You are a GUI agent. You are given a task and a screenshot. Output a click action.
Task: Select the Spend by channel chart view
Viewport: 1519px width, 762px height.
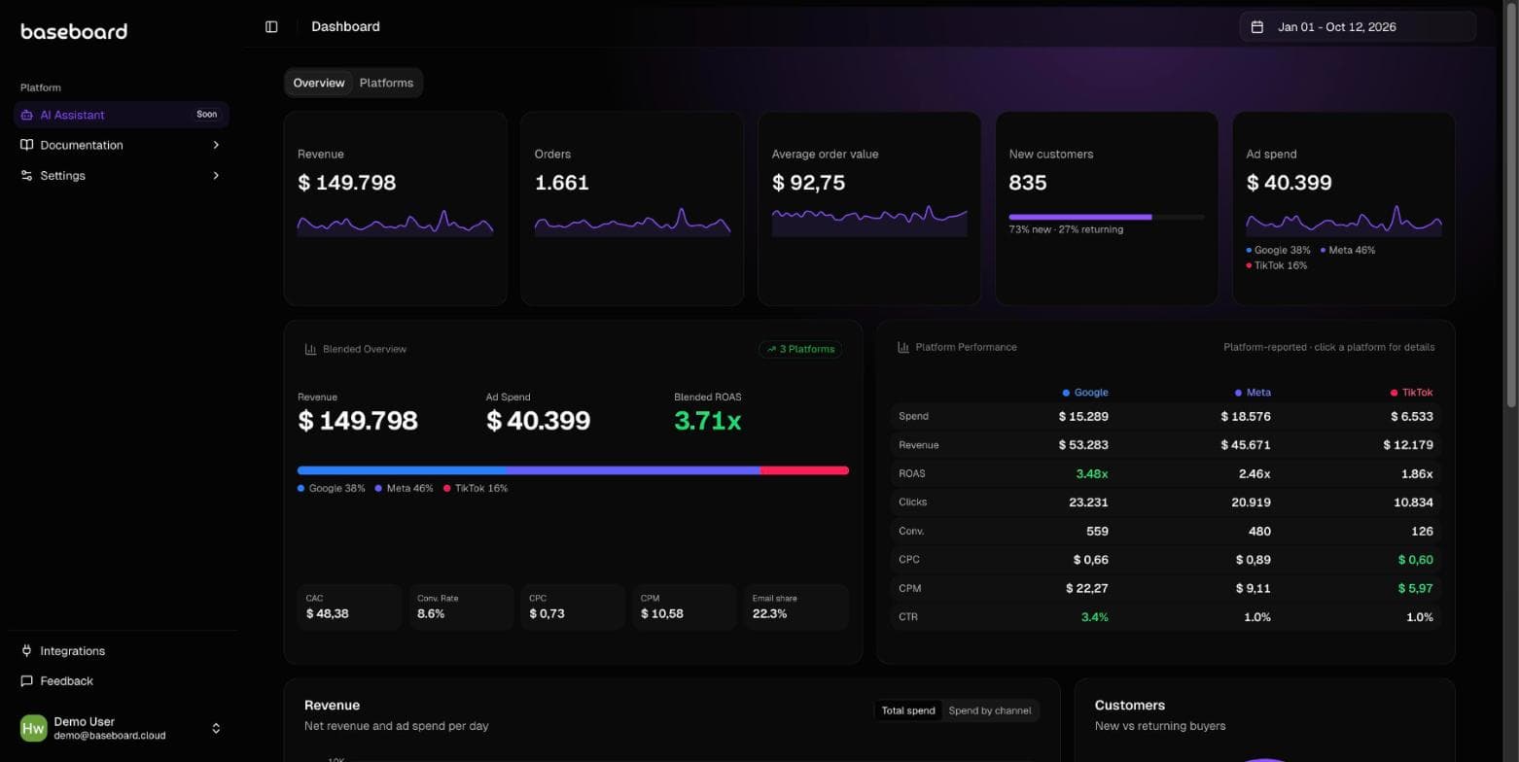tap(990, 710)
